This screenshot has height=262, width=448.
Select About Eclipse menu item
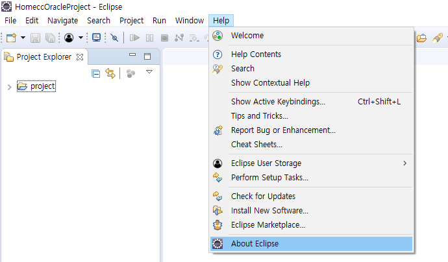coord(311,244)
